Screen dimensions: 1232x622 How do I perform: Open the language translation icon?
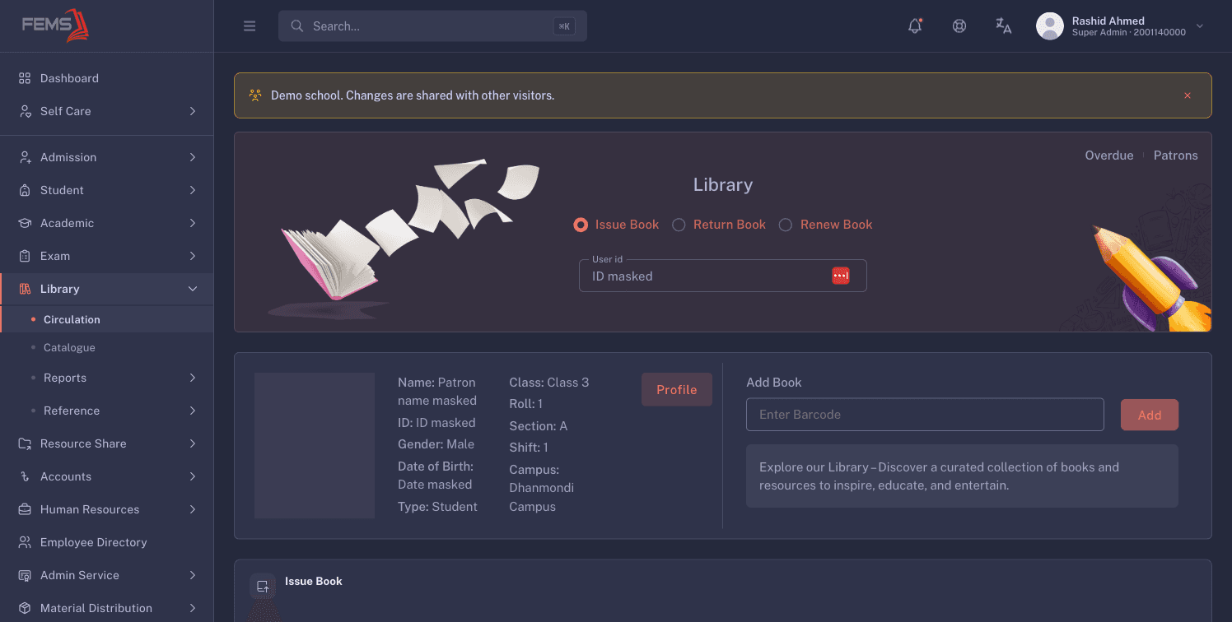pyautogui.click(x=1003, y=26)
